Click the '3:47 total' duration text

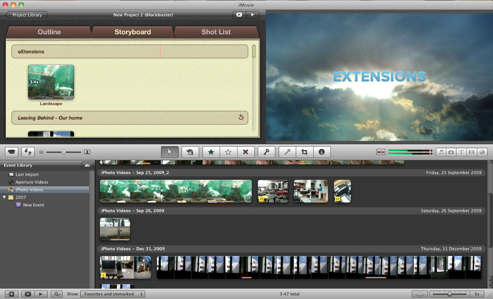tap(289, 294)
